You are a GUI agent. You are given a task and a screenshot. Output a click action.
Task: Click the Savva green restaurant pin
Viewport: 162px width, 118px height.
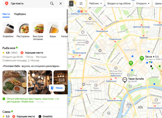142,58
